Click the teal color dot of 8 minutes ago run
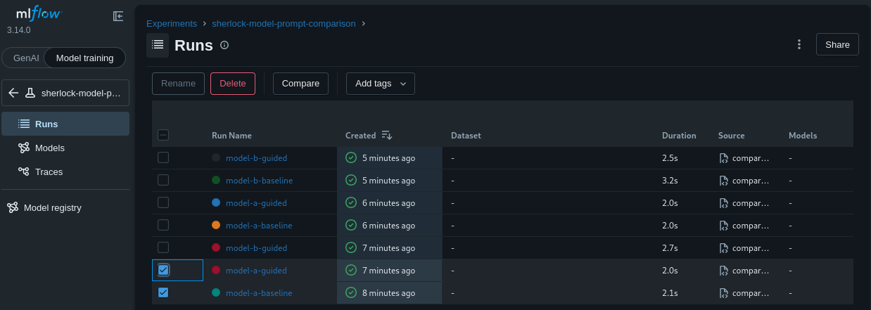871x310 pixels. 216,292
